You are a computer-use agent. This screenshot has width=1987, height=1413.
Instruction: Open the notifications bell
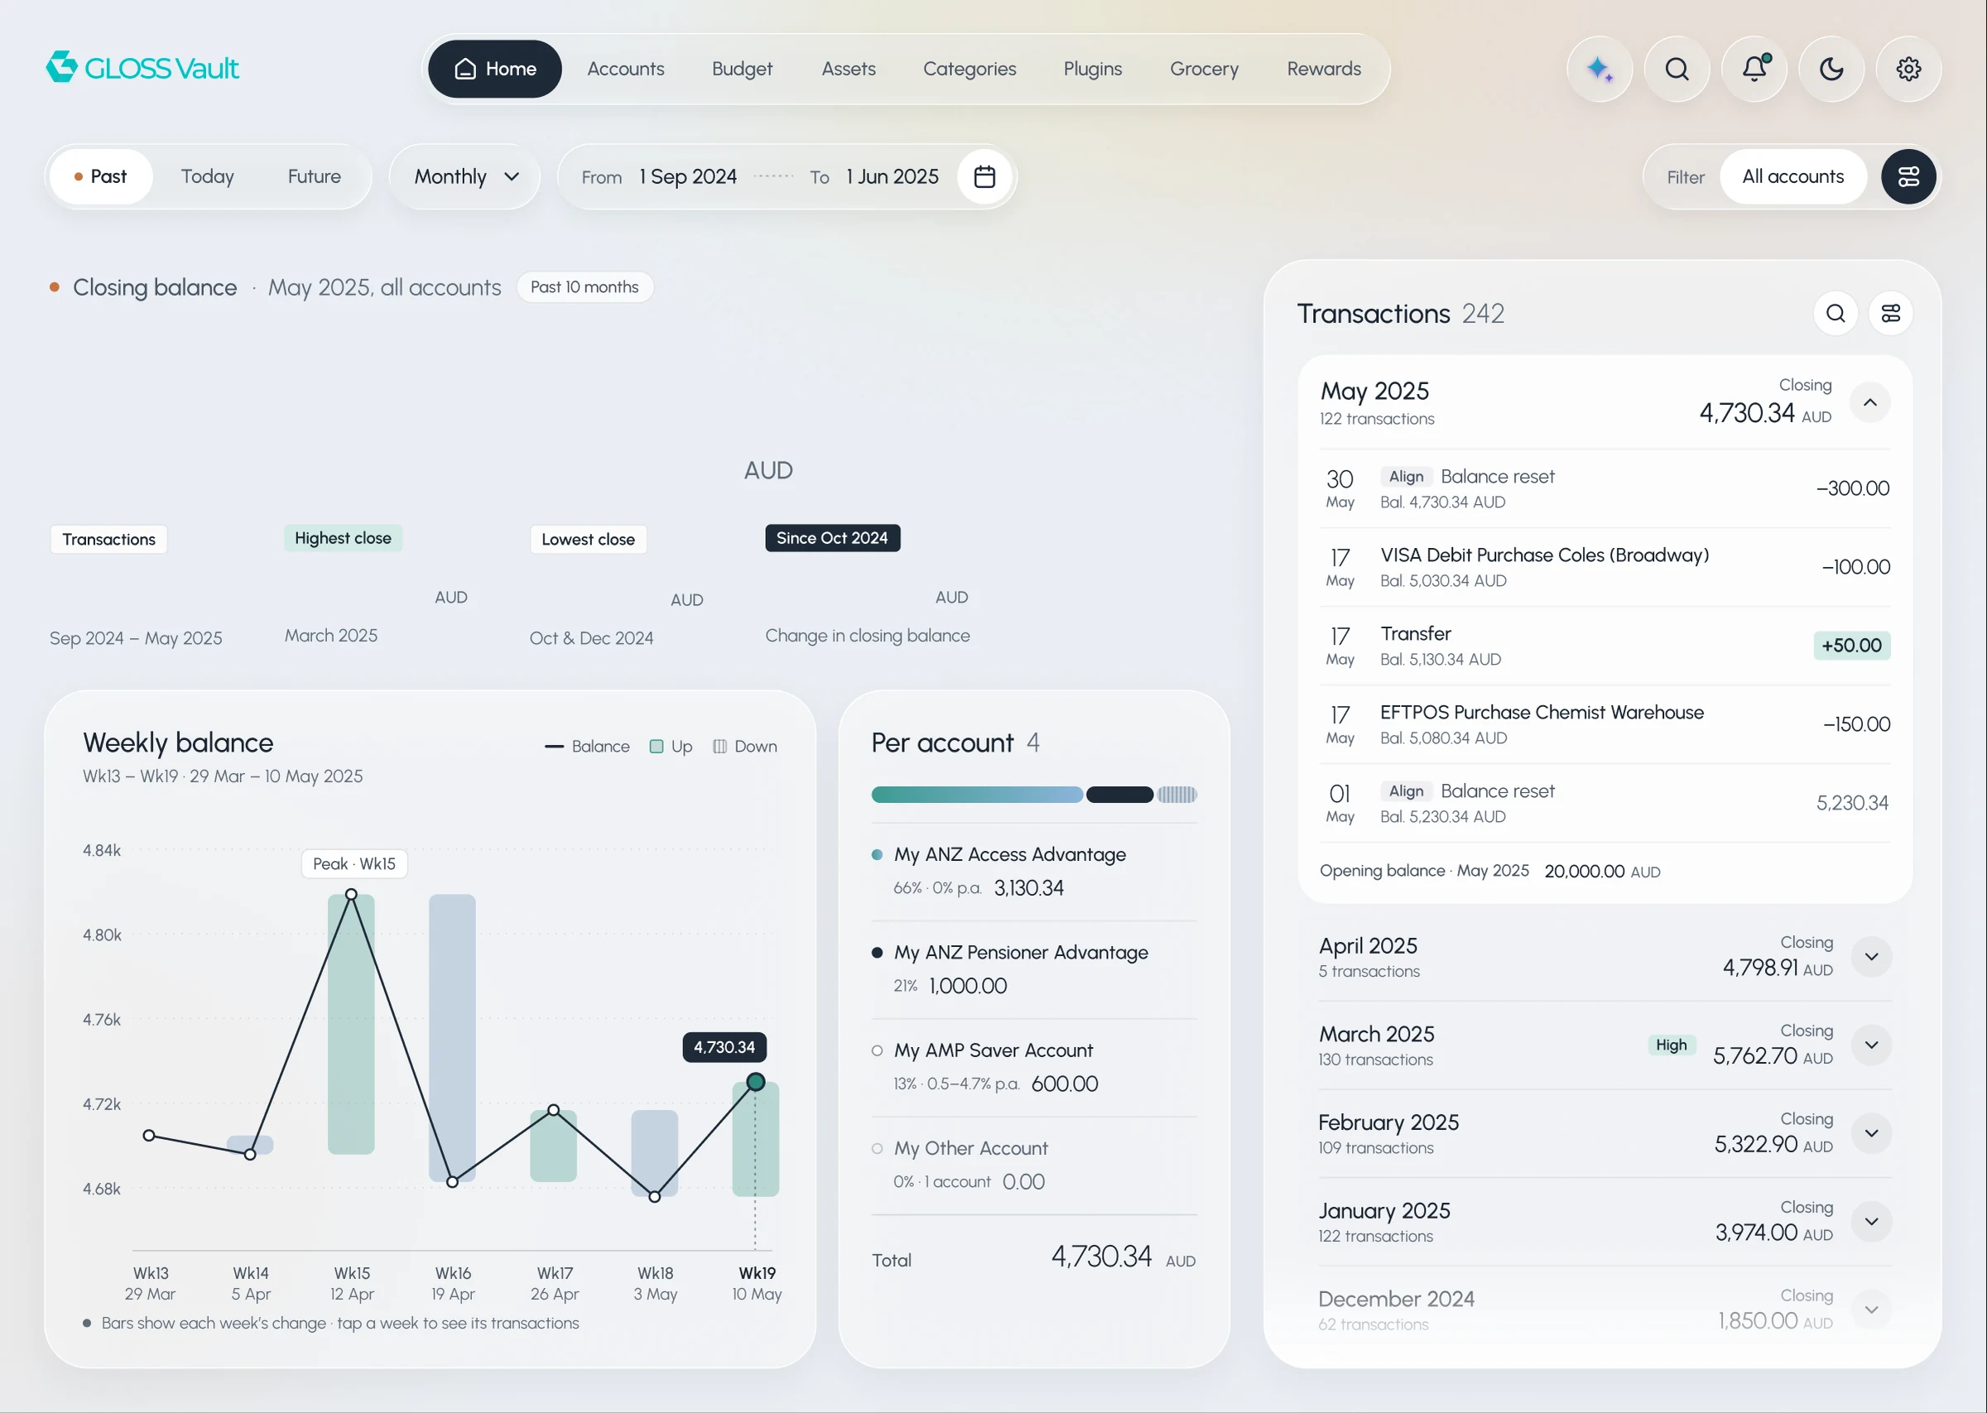(1754, 69)
